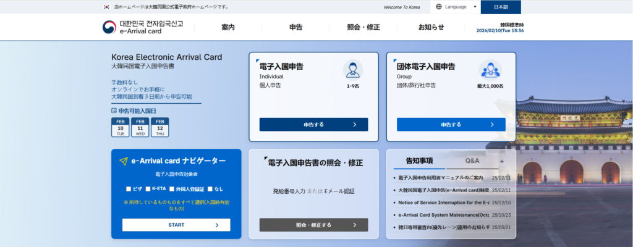Click the e-Arrival card taegeuk logo
The image size is (633, 247).
coord(109,27)
